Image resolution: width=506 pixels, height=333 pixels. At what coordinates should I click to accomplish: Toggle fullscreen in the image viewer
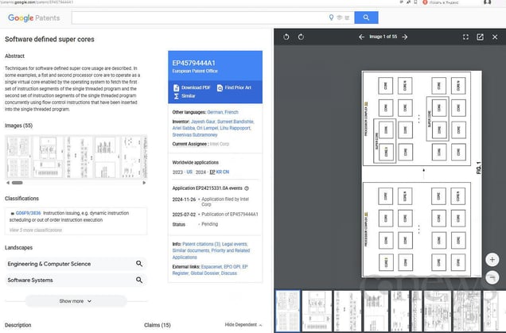[x=465, y=37]
